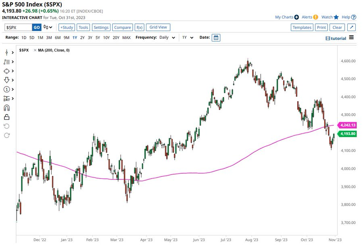
Task: Select the numbered label marker tool
Action: click(6, 90)
